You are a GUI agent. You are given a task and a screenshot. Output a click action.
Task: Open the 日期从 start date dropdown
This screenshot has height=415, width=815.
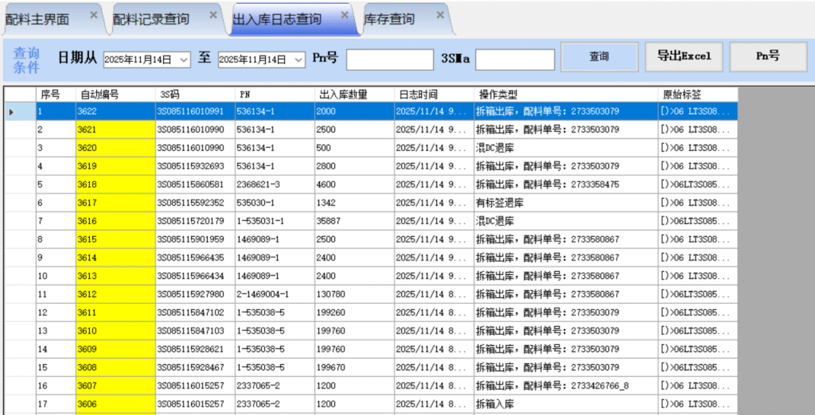click(185, 60)
